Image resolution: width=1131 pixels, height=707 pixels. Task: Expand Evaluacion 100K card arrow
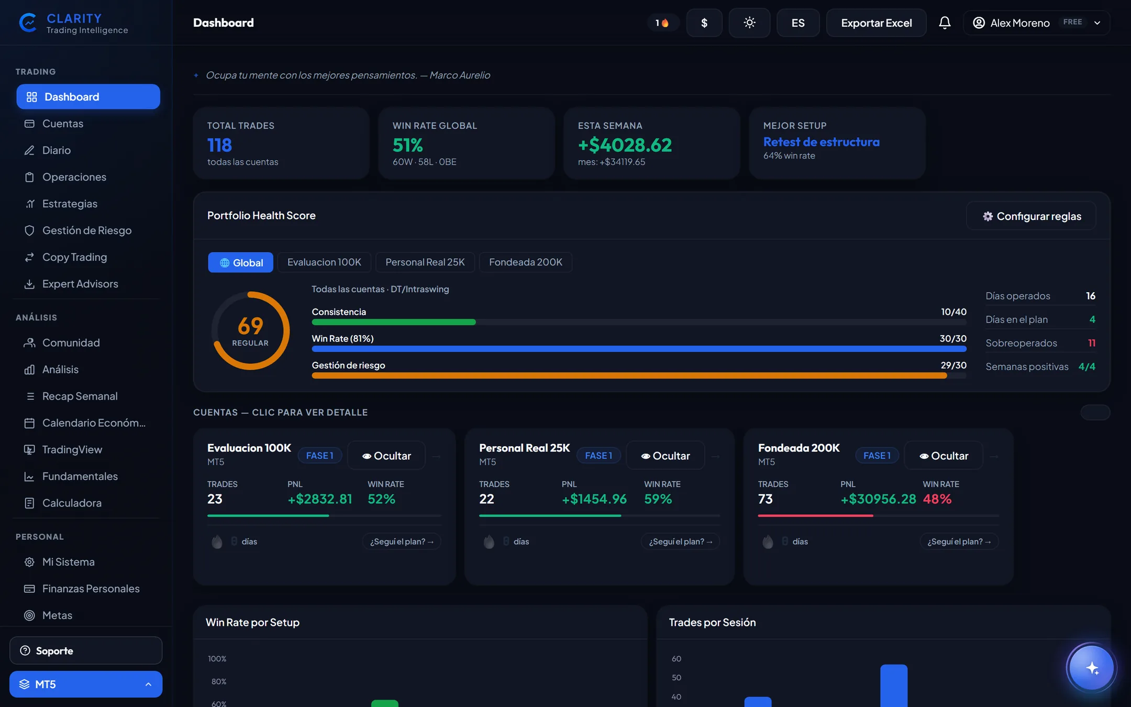point(436,457)
